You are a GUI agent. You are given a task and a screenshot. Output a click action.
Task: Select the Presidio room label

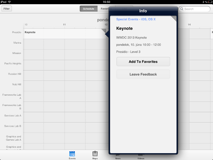(x=16, y=32)
